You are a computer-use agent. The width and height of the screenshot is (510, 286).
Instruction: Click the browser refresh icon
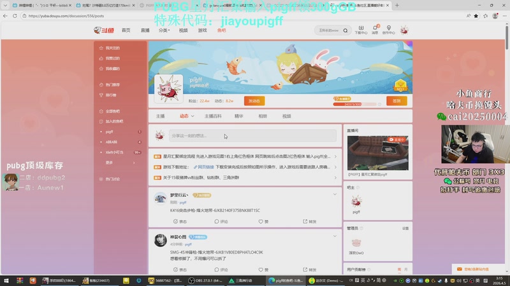tap(15, 15)
